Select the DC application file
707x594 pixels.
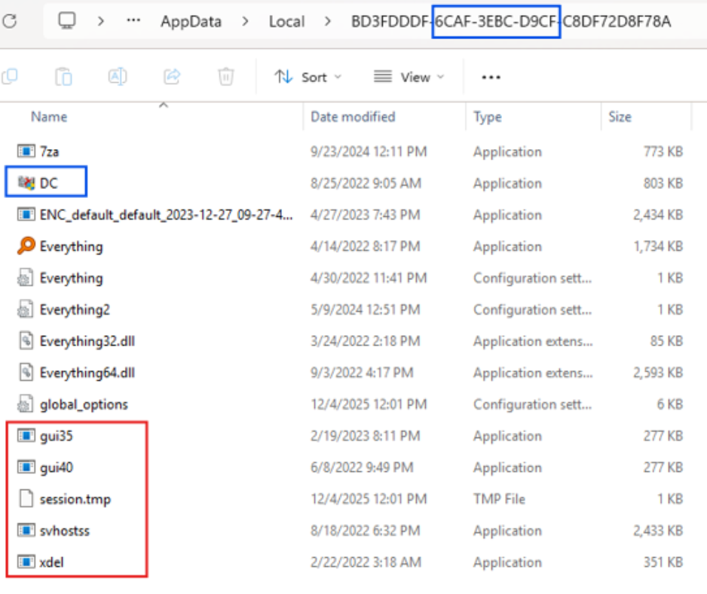point(48,183)
